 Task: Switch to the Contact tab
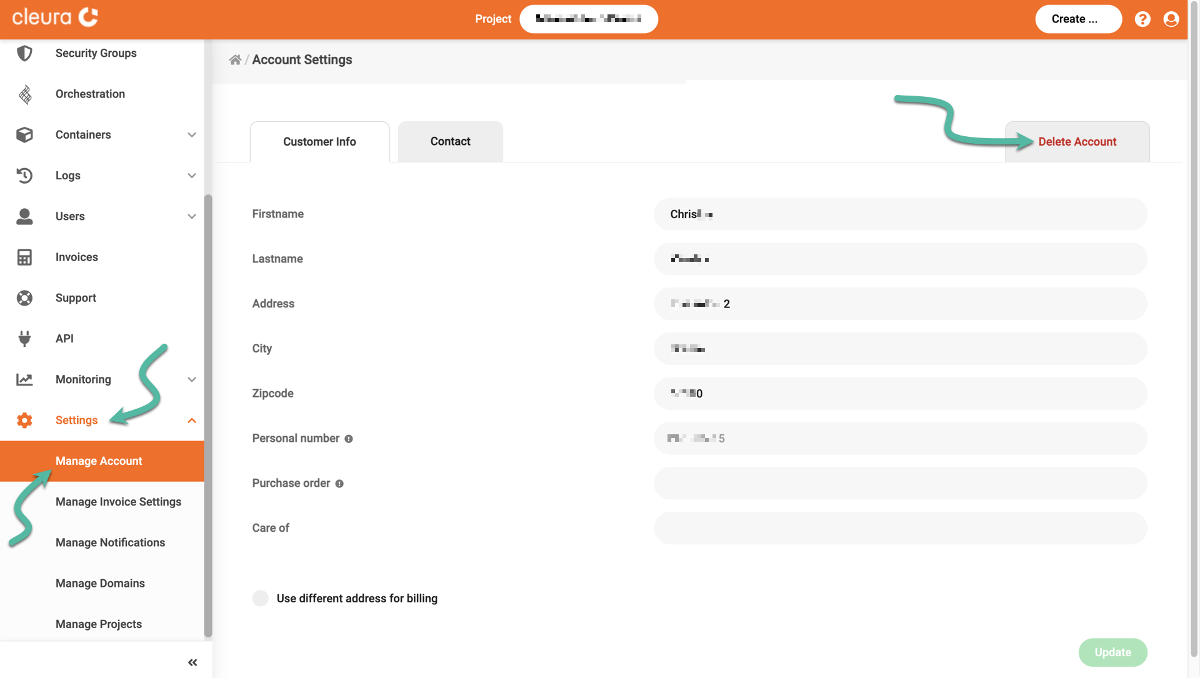pyautogui.click(x=450, y=142)
